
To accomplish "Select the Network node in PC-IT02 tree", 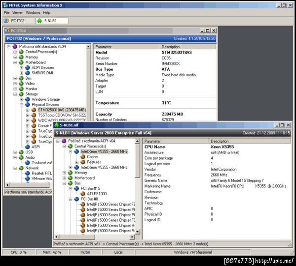I will (32, 168).
